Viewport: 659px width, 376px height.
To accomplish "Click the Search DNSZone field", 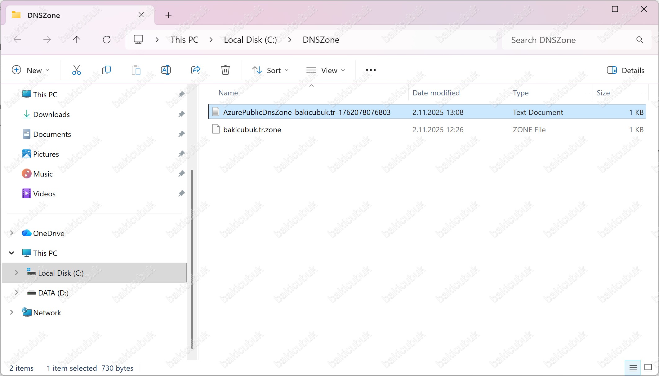I will point(571,40).
